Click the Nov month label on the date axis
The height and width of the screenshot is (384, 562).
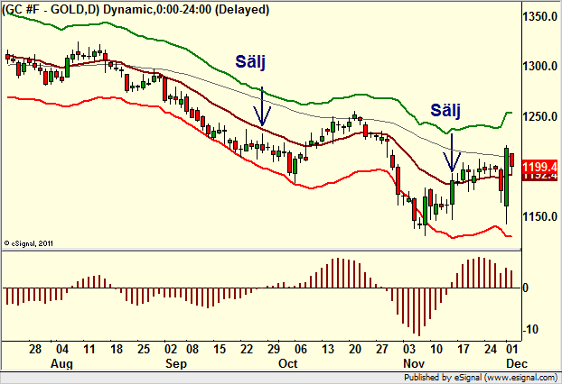[414, 364]
